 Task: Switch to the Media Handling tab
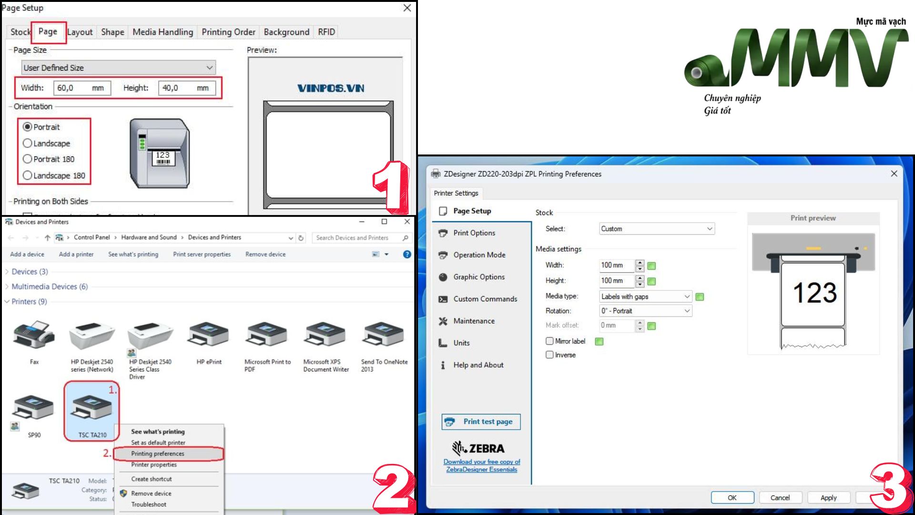pos(163,32)
